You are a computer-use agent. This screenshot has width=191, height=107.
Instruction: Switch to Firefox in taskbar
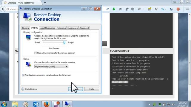[47, 104]
